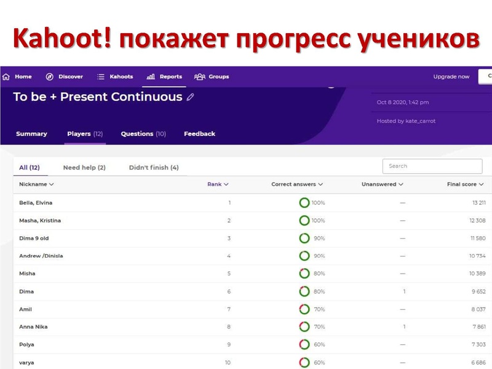Click Bella Elvina's 100% accuracy circle
Image resolution: width=492 pixels, height=369 pixels.
[304, 202]
